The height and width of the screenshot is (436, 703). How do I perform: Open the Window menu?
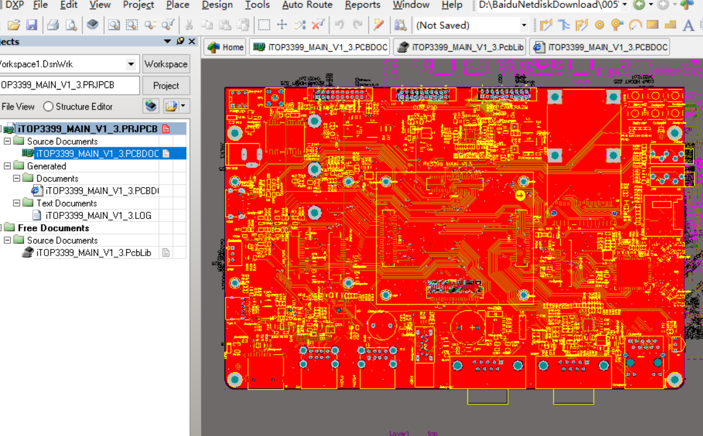pos(411,5)
